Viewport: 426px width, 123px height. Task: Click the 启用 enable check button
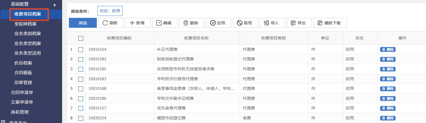(218, 23)
